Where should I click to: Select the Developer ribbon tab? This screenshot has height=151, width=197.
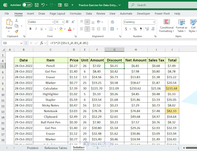click(143, 14)
